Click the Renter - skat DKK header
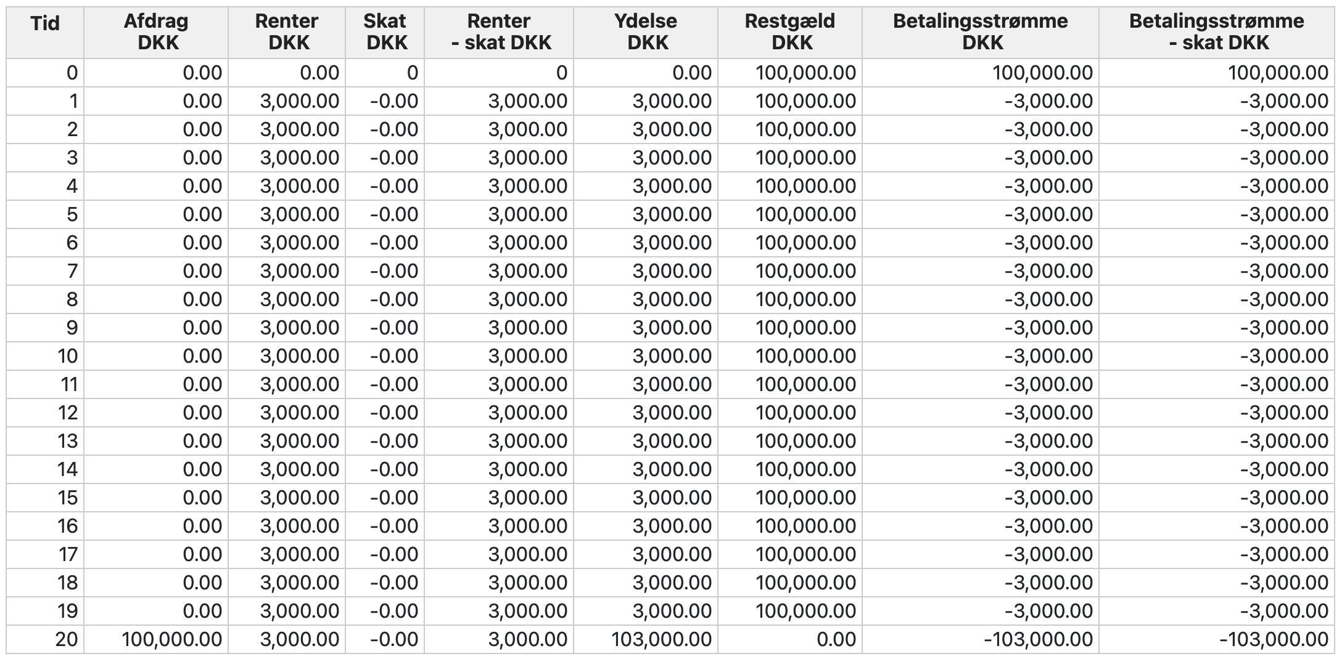The height and width of the screenshot is (659, 1342). coord(499,32)
